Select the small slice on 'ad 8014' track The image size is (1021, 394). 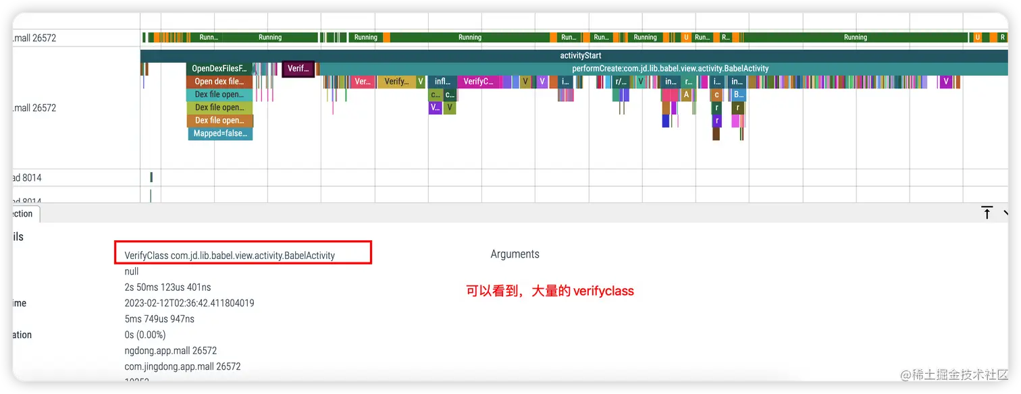151,177
